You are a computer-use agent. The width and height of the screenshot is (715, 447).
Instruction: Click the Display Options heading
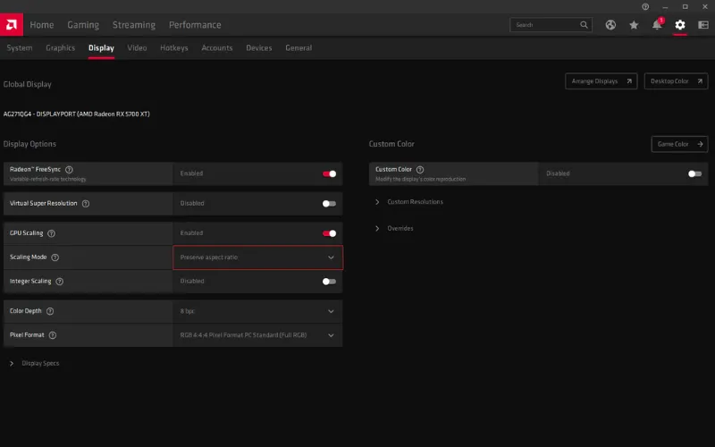tap(29, 144)
